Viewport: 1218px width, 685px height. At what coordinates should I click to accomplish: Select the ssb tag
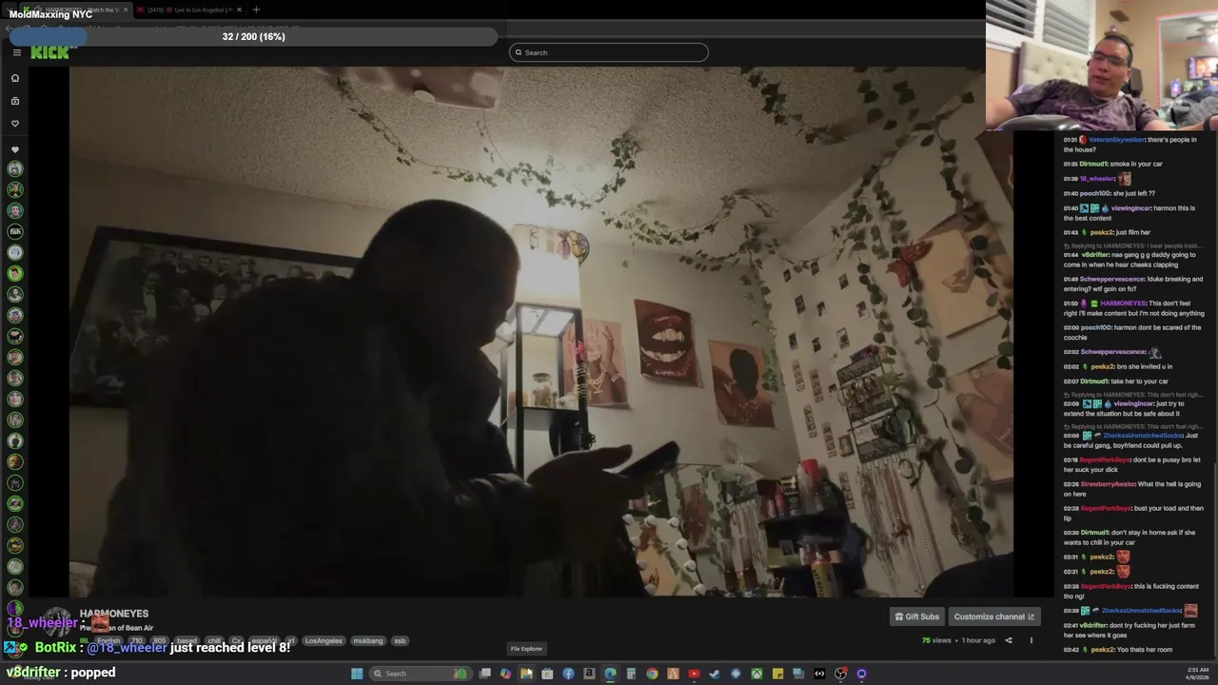pos(400,641)
